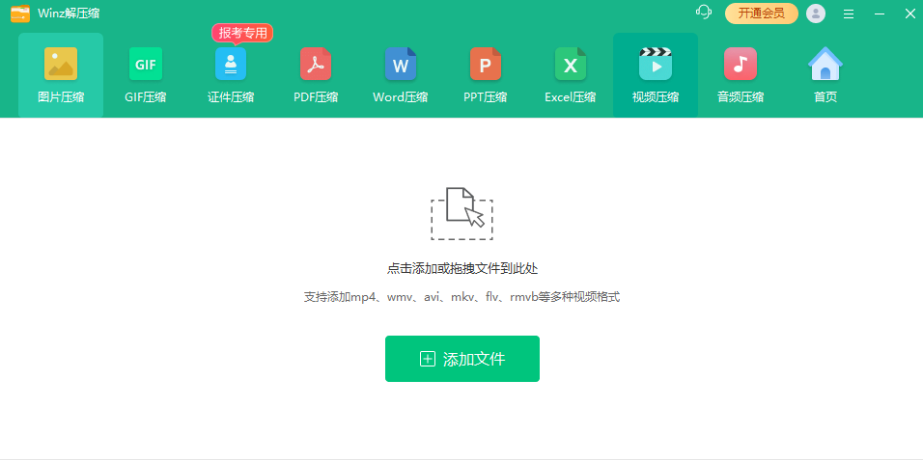Go to 首页 via the house icon
The height and width of the screenshot is (461, 923).
tap(825, 64)
